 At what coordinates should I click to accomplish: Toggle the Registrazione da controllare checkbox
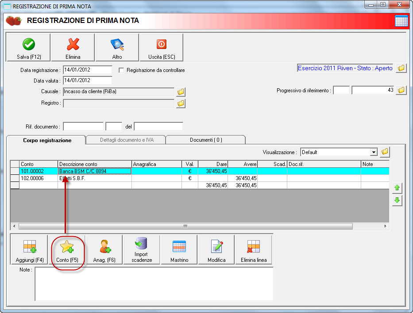click(121, 70)
